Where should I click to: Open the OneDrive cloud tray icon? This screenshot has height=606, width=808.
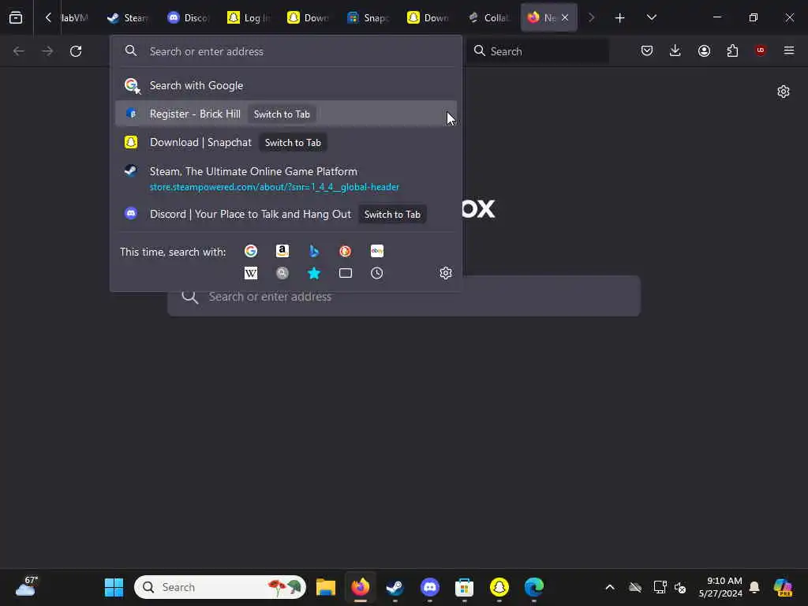click(x=635, y=587)
